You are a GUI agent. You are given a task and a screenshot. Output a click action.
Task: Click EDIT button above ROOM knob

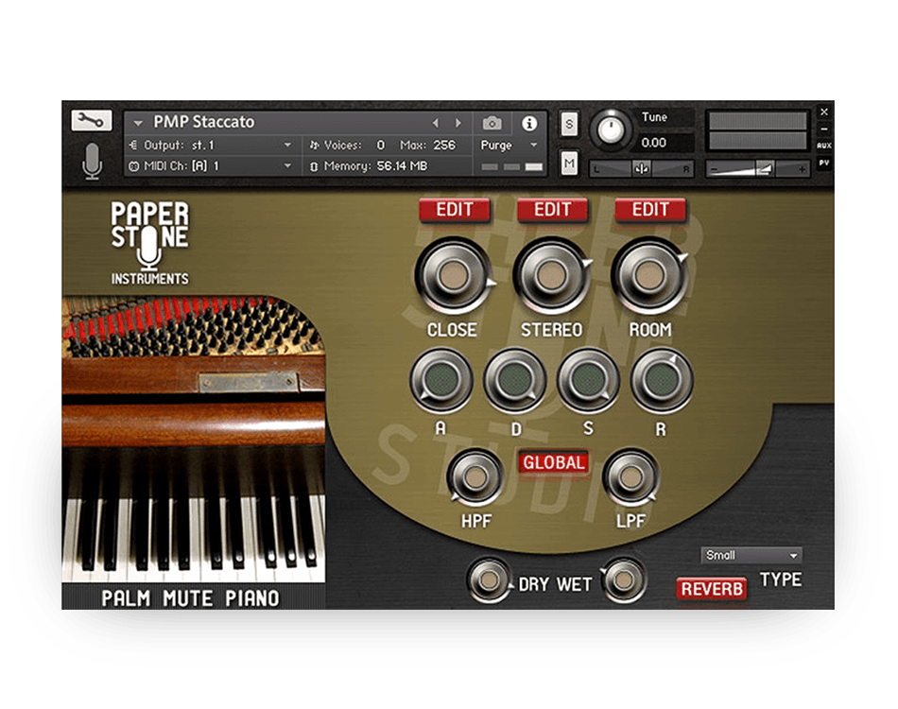[x=650, y=210]
